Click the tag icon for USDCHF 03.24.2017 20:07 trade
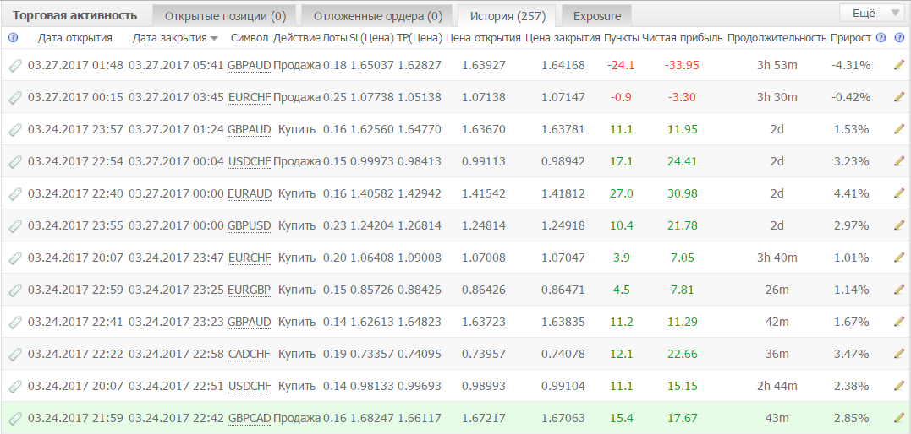 15,386
